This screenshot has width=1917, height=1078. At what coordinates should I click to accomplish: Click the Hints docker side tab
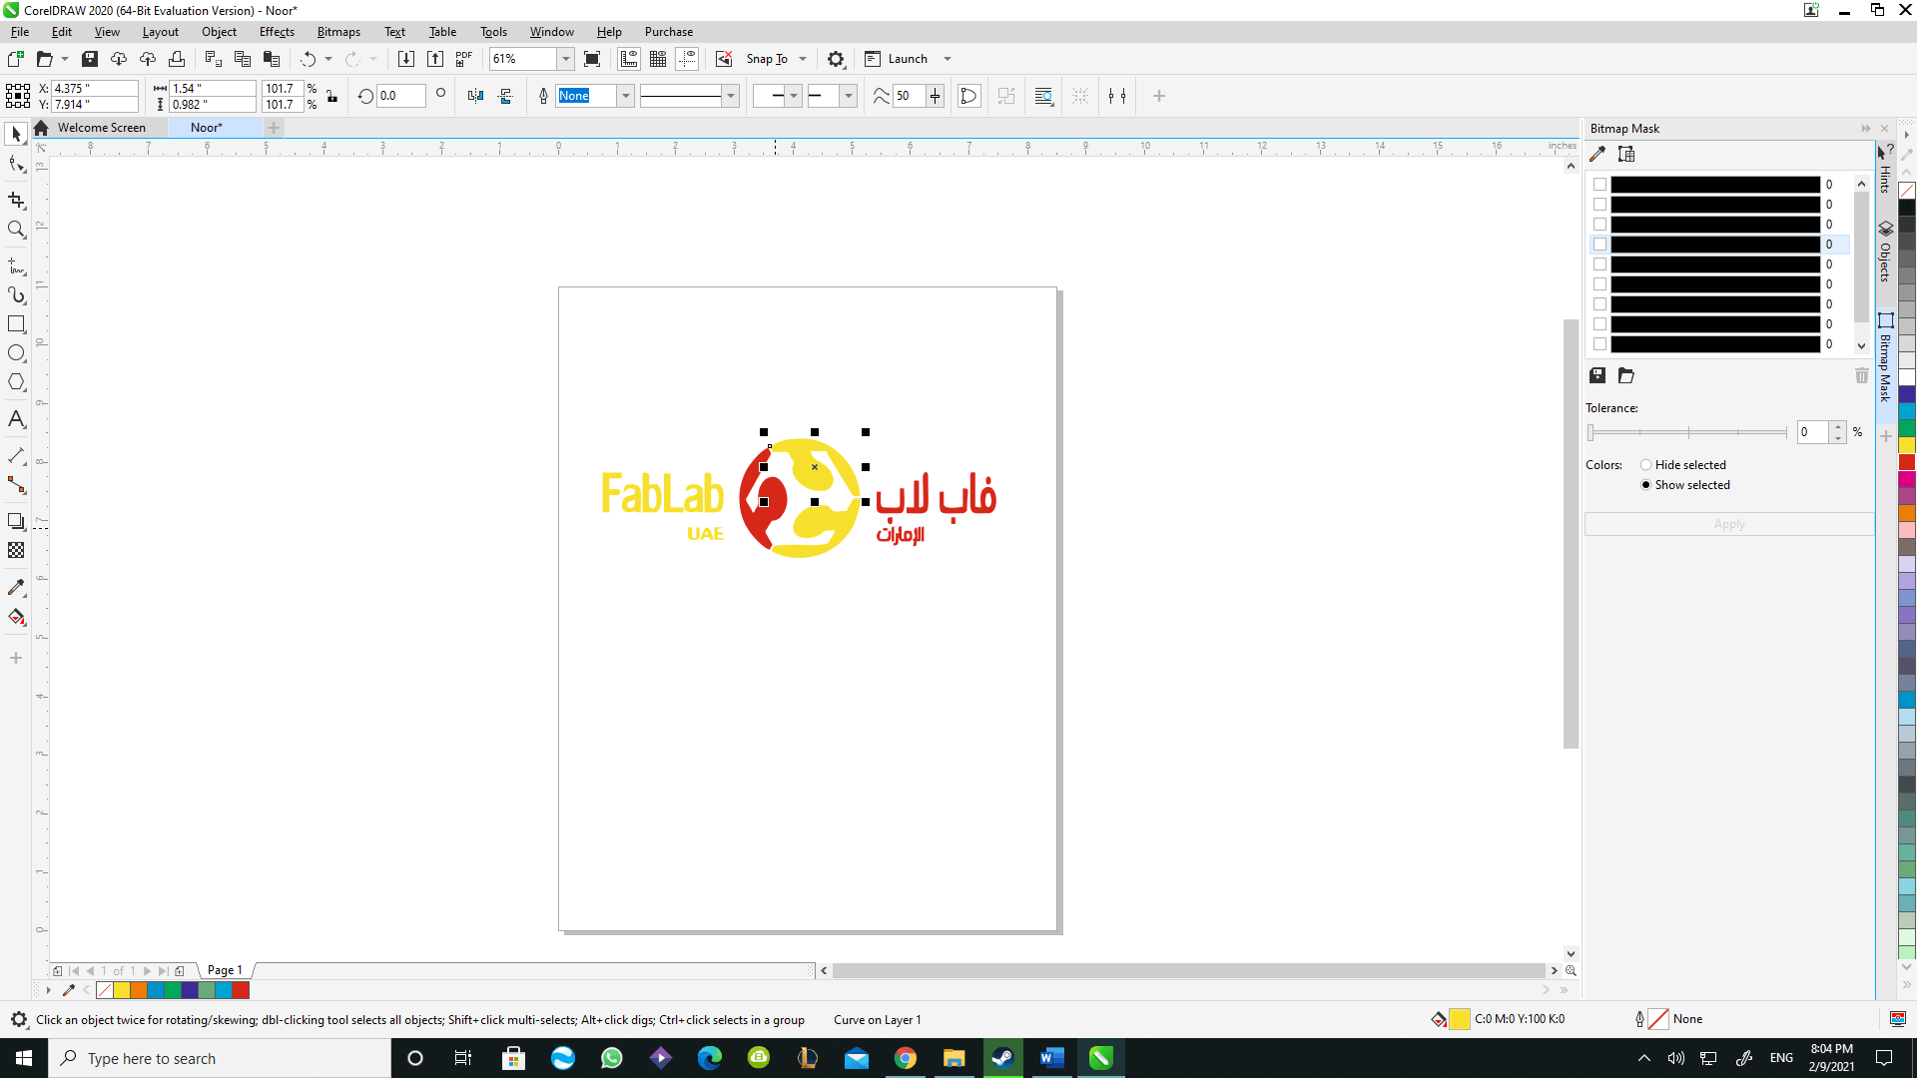[x=1885, y=168]
